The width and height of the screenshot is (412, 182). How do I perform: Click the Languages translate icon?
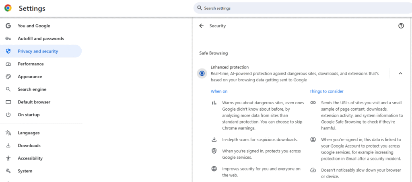pyautogui.click(x=8, y=133)
